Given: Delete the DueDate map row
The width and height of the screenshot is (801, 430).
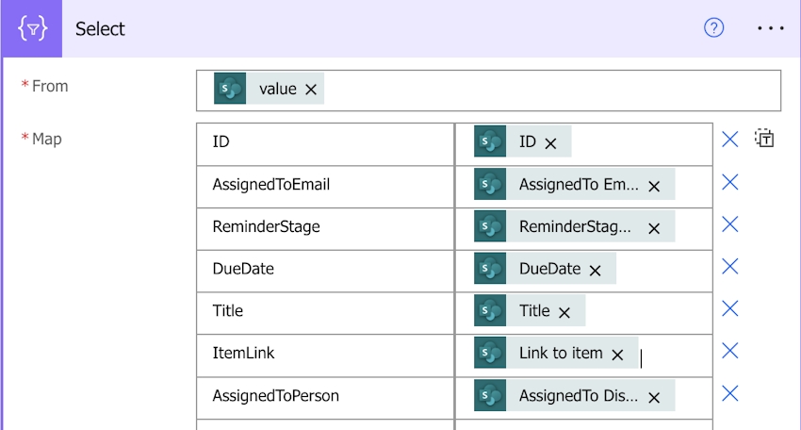Looking at the screenshot, I should tap(729, 267).
